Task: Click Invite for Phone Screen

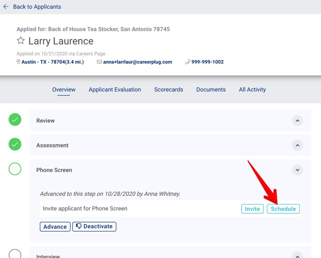Action: 252,209
